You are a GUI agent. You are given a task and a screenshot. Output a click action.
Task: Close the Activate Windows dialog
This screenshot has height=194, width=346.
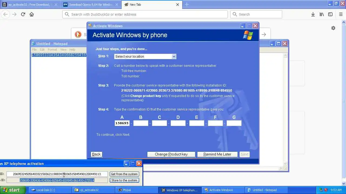pyautogui.click(x=255, y=26)
